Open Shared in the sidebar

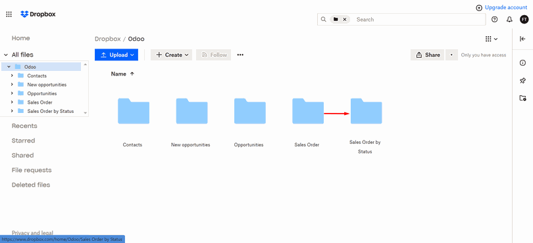pyautogui.click(x=22, y=156)
